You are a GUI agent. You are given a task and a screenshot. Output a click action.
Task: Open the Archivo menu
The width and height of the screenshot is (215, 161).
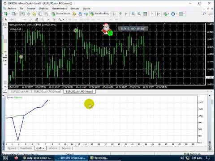click(x=12, y=8)
